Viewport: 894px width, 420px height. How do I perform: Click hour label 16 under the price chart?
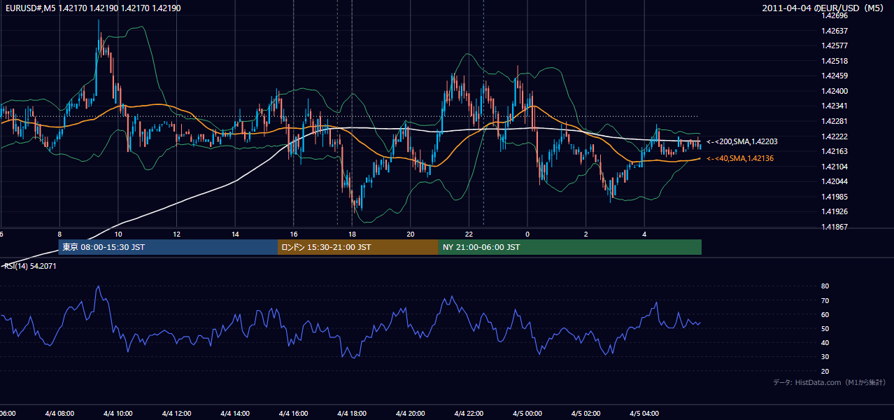(x=294, y=234)
